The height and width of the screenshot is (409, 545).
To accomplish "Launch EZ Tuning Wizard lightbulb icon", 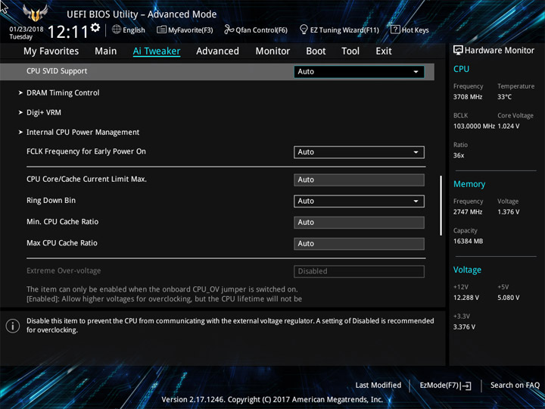I will click(304, 30).
